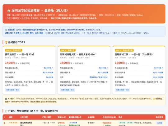The height and width of the screenshot is (126, 168).
Task: Click the 押一付一 tag in row 1
Action: point(130,123)
